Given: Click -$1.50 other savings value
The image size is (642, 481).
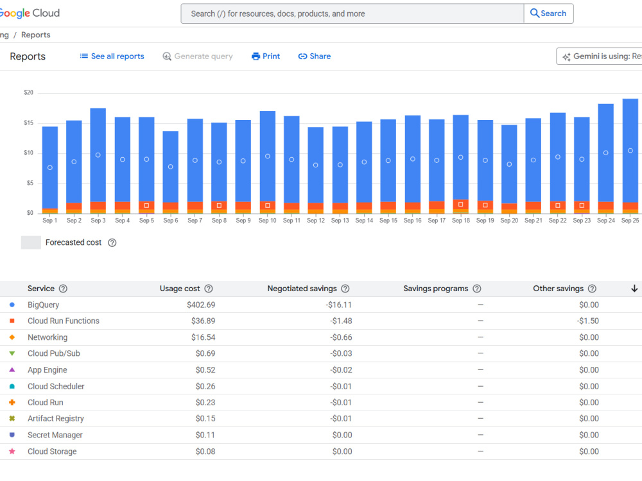Looking at the screenshot, I should click(588, 321).
